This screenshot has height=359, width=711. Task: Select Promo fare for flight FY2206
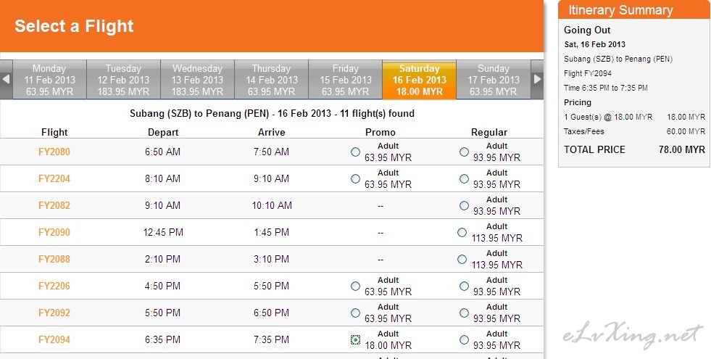click(x=355, y=286)
